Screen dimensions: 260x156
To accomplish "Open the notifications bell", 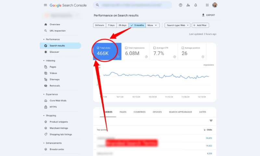I will click(196, 5).
